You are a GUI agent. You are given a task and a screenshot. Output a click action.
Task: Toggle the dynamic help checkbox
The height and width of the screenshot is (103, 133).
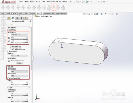pyautogui.click(x=8, y=30)
